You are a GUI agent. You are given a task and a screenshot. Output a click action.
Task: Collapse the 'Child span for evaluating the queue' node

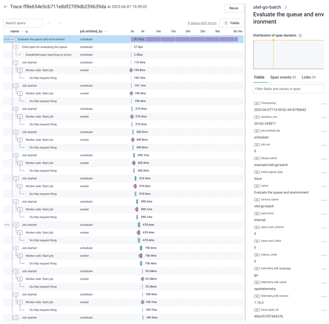pos(16,47)
